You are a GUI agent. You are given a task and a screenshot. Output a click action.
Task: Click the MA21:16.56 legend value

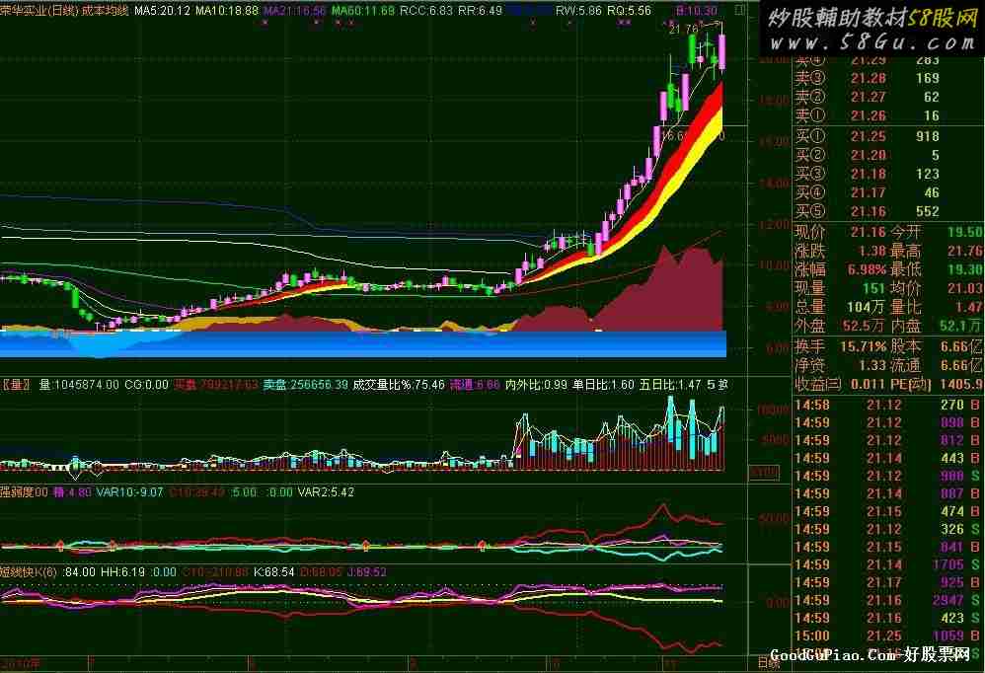[295, 11]
